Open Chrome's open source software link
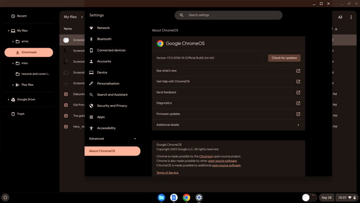 (x=222, y=161)
